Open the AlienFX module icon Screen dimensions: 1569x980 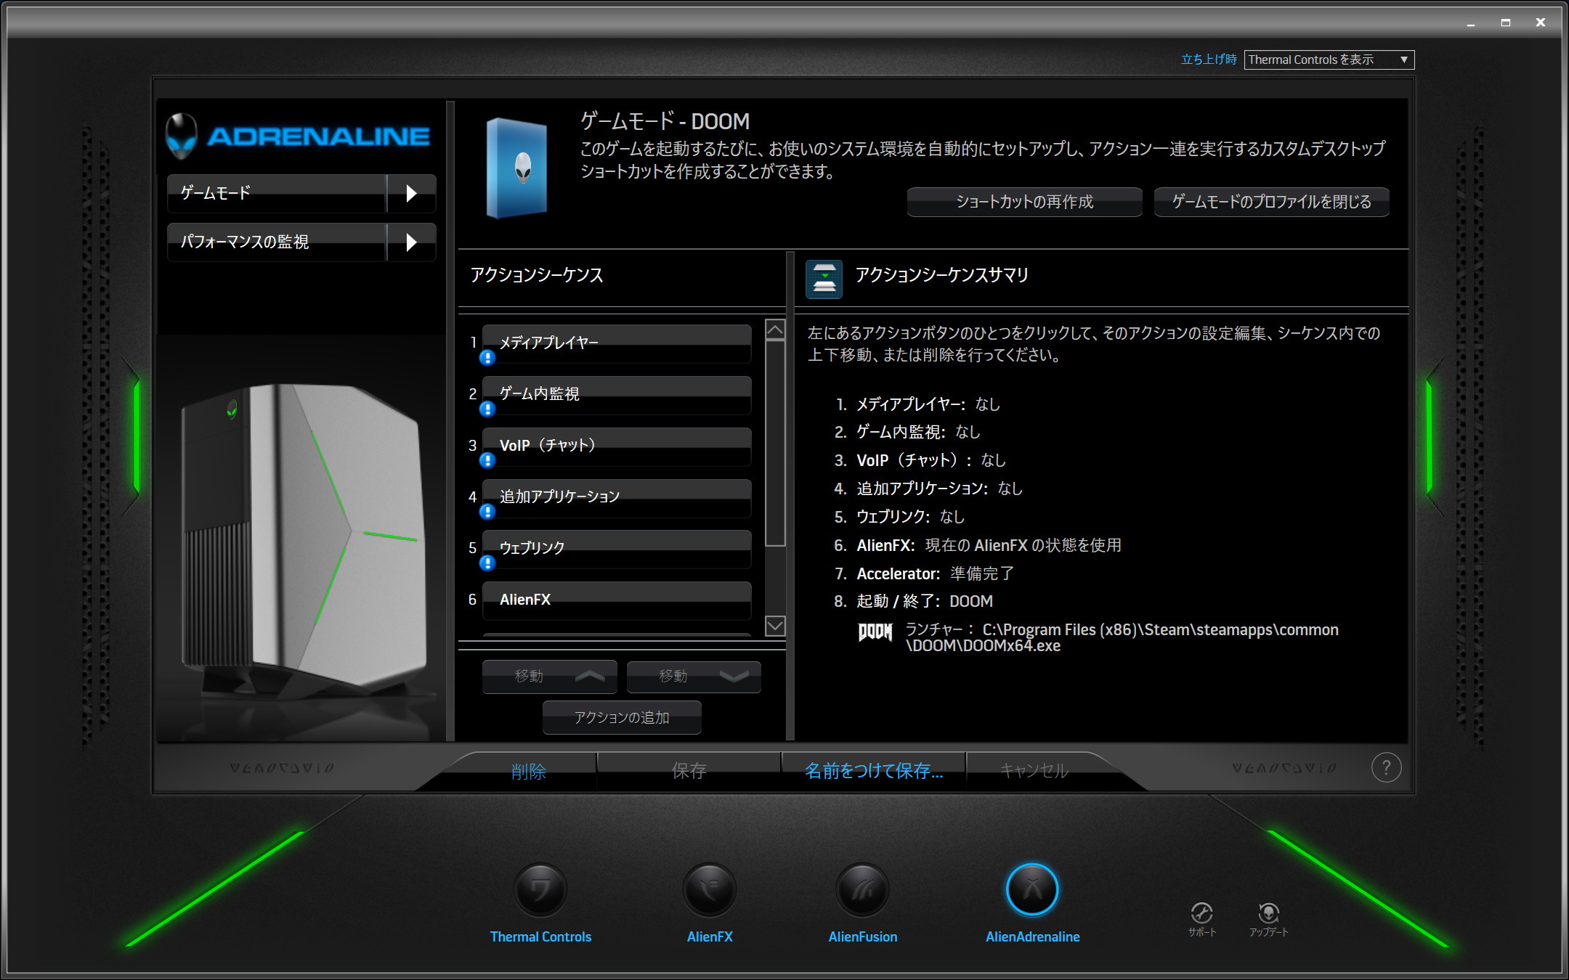pos(709,890)
